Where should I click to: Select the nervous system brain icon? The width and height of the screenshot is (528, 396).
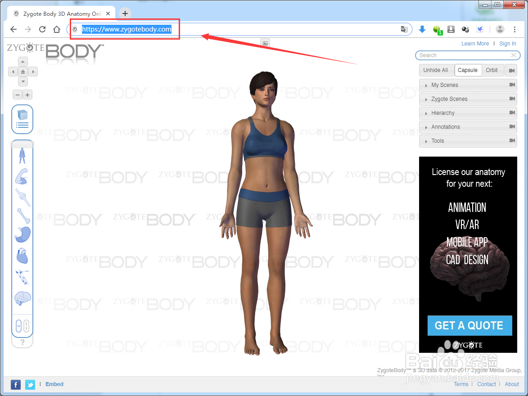click(23, 298)
